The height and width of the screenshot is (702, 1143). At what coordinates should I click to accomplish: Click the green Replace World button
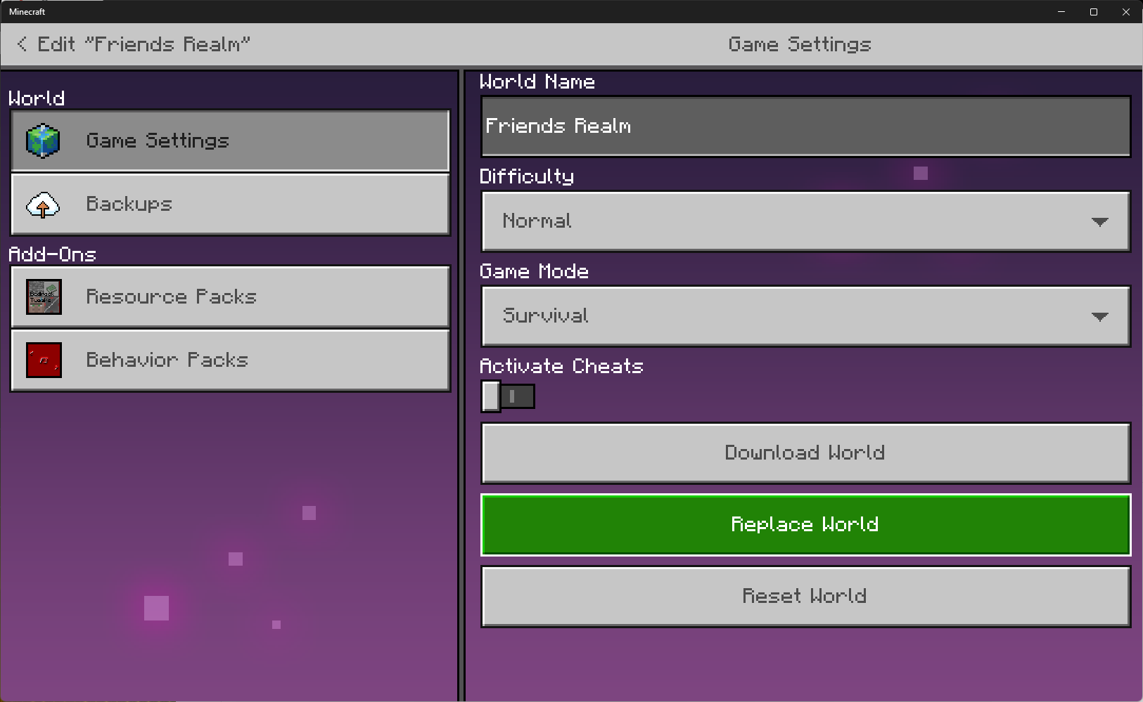(x=805, y=525)
